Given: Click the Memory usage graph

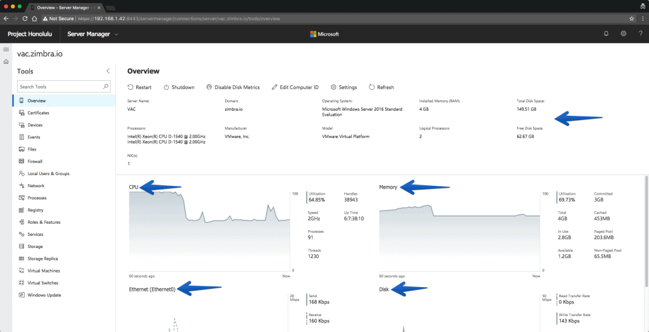Looking at the screenshot, I should pyautogui.click(x=460, y=231).
